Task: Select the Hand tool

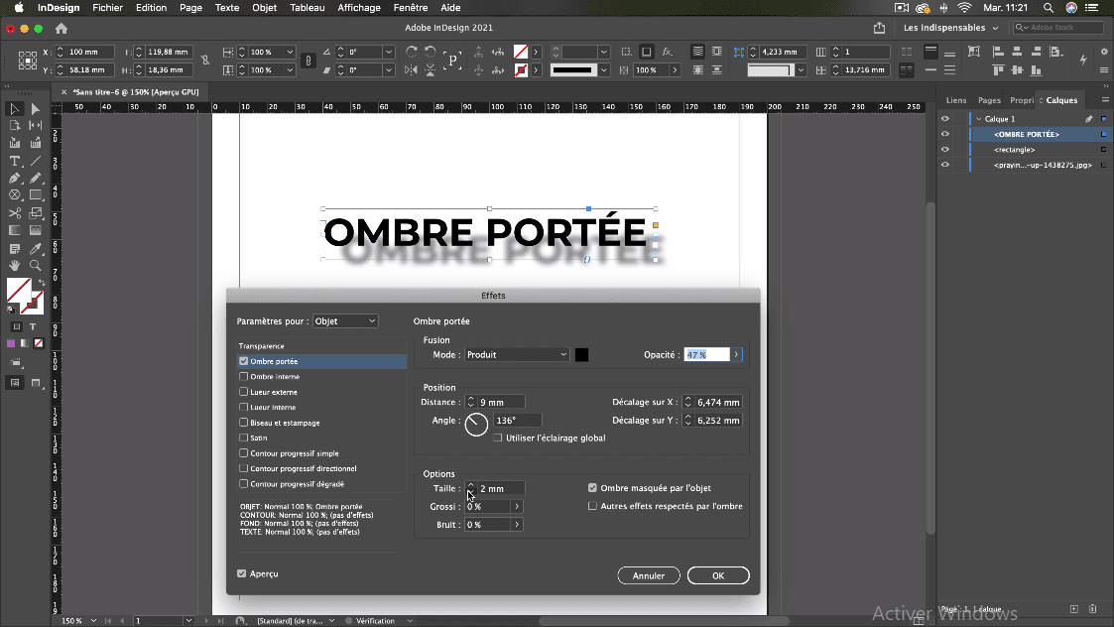Action: tap(15, 265)
